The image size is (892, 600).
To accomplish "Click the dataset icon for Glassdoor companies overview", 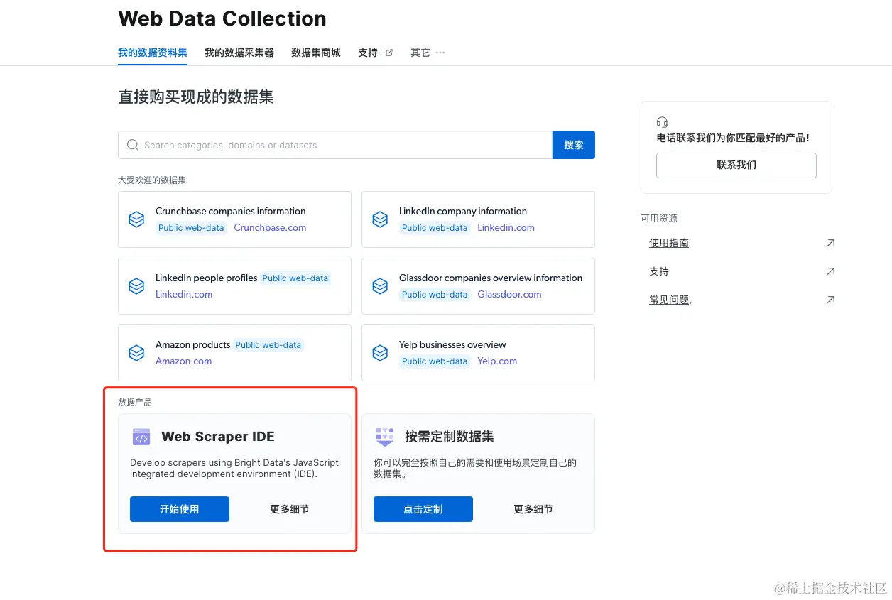I will pos(380,286).
